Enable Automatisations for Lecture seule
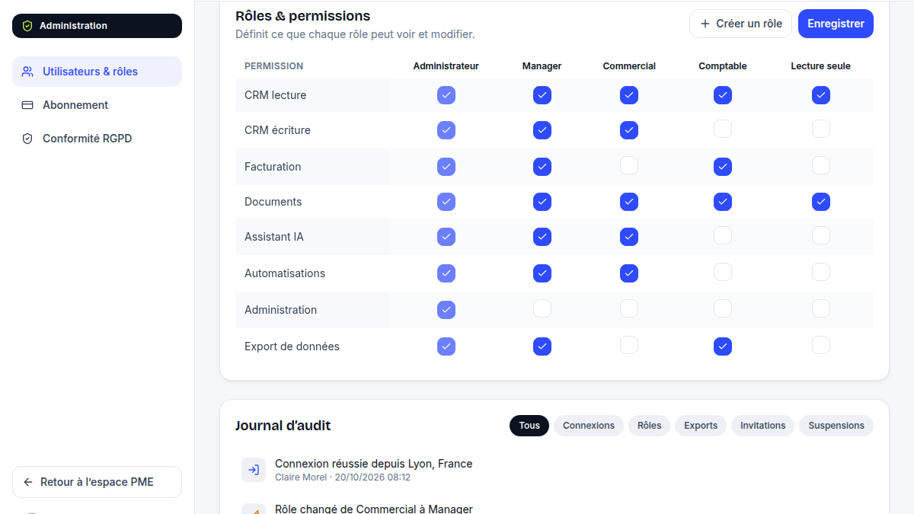 click(821, 272)
